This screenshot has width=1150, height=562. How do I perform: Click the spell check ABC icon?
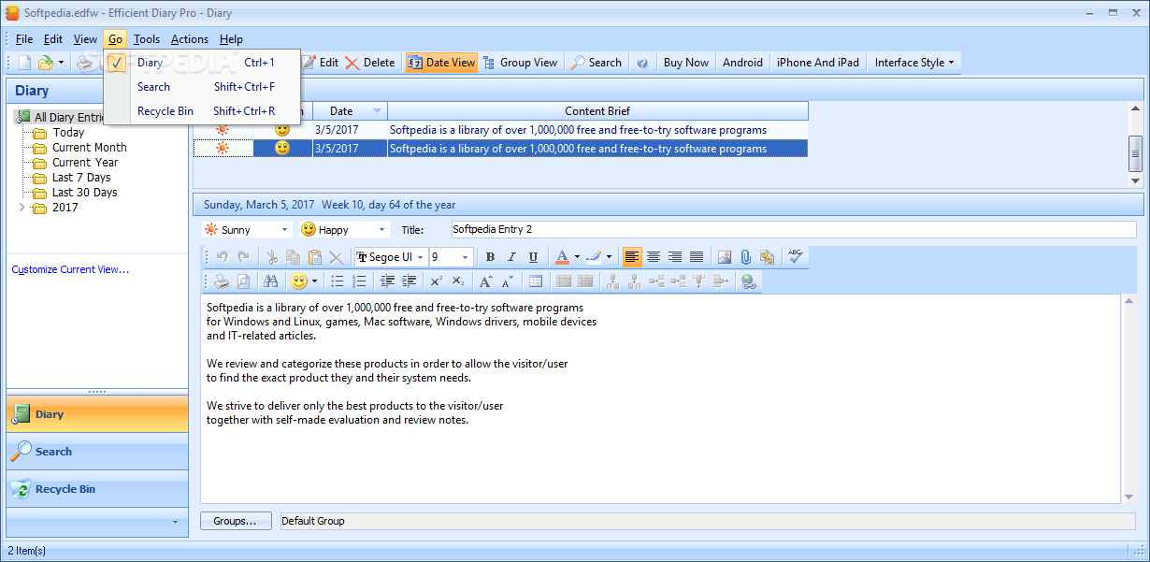(x=796, y=255)
